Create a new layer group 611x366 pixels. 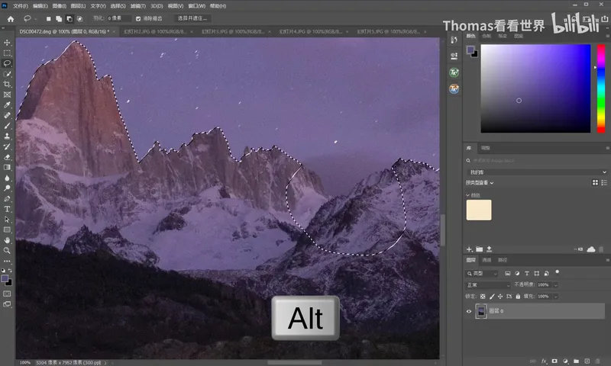(576, 361)
